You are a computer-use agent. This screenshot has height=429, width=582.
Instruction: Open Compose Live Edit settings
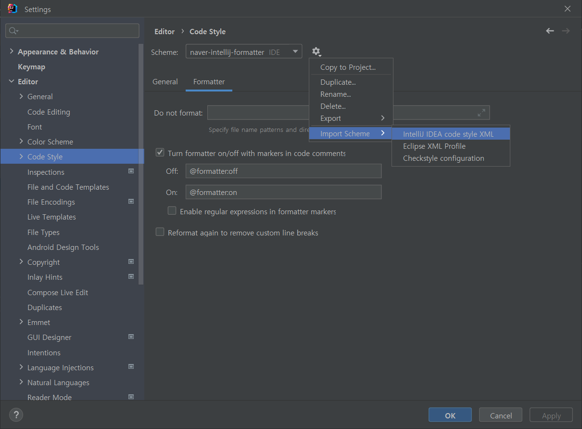58,292
